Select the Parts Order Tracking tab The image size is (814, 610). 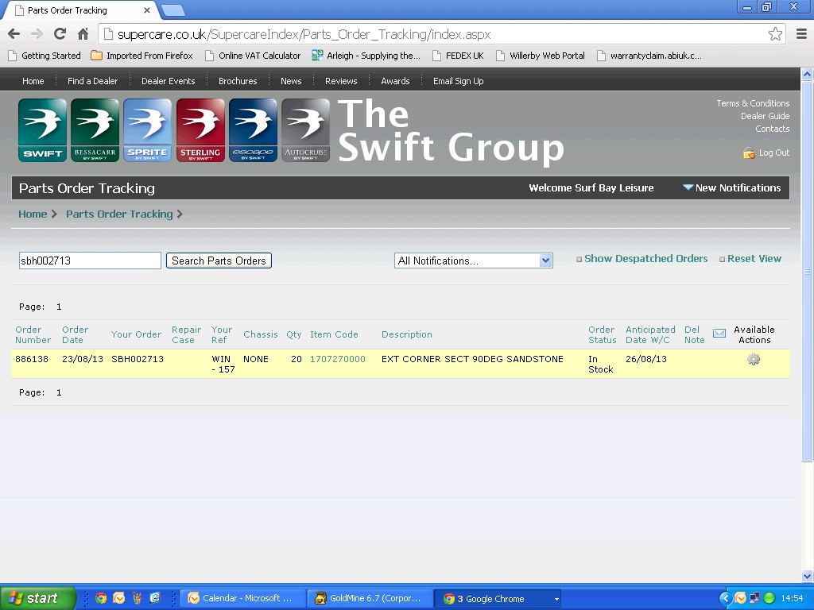click(82, 10)
